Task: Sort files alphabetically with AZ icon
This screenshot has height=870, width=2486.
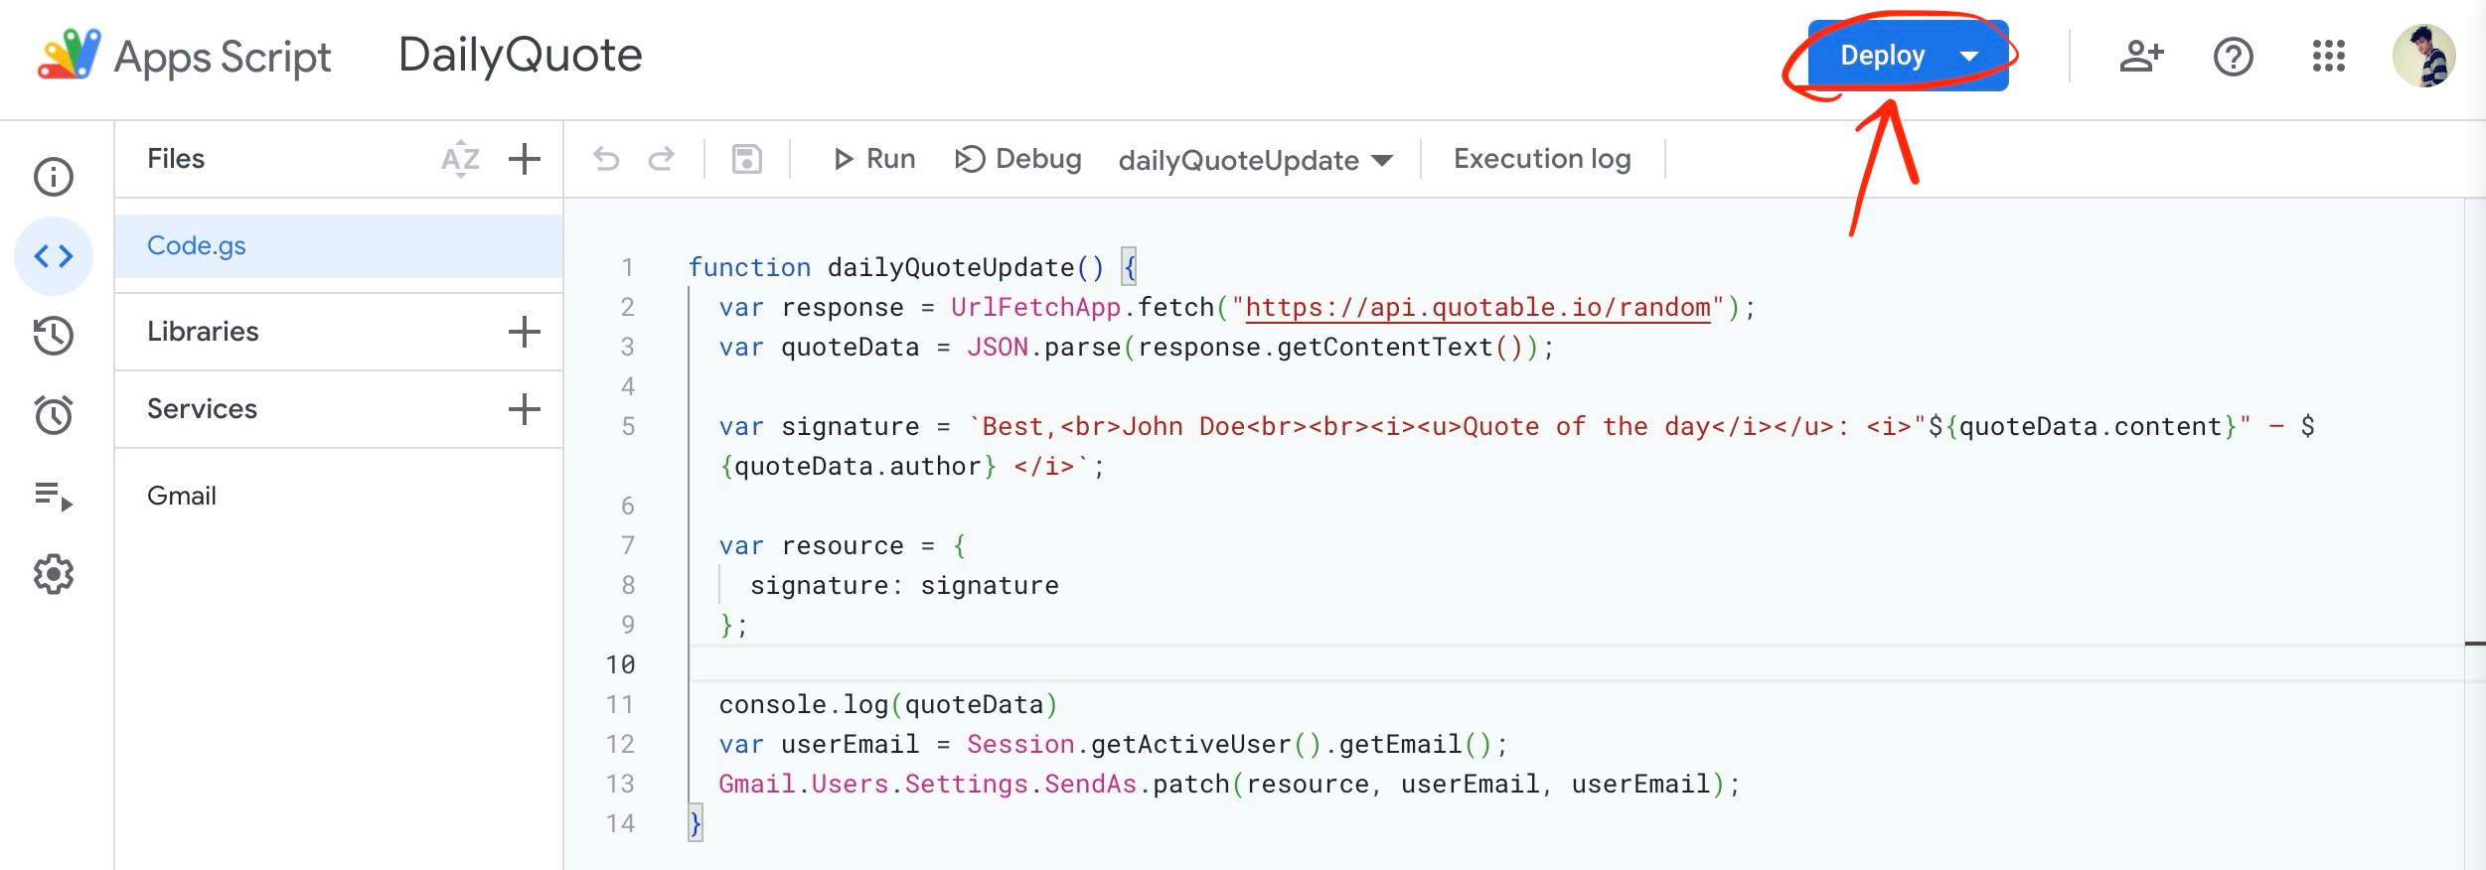Action: pyautogui.click(x=461, y=159)
